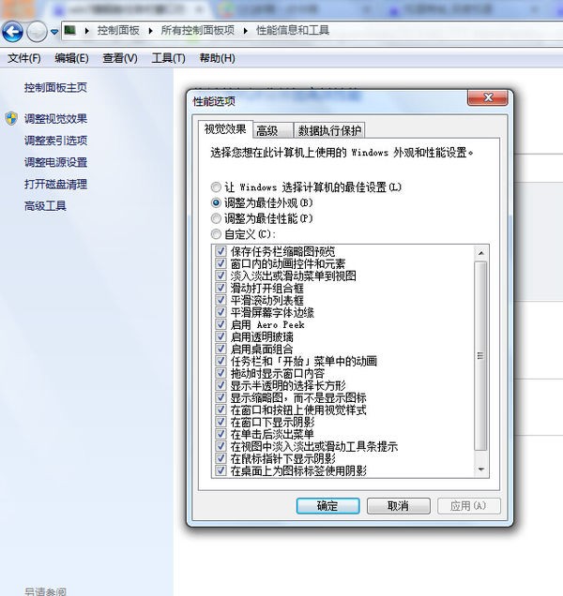This screenshot has height=596, width=563.
Task: Uncheck 在窗口下显示阴影 checkbox
Action: coord(221,422)
